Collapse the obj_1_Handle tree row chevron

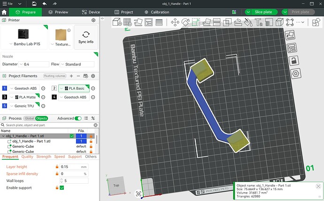click(x=3, y=136)
